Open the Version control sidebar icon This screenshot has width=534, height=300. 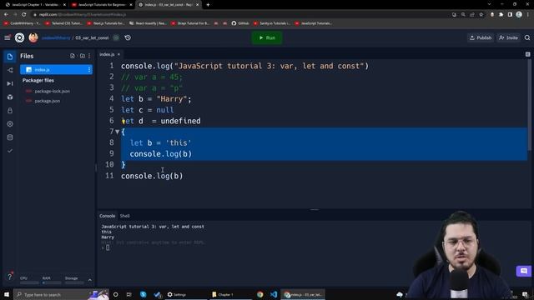pyautogui.click(x=10, y=70)
